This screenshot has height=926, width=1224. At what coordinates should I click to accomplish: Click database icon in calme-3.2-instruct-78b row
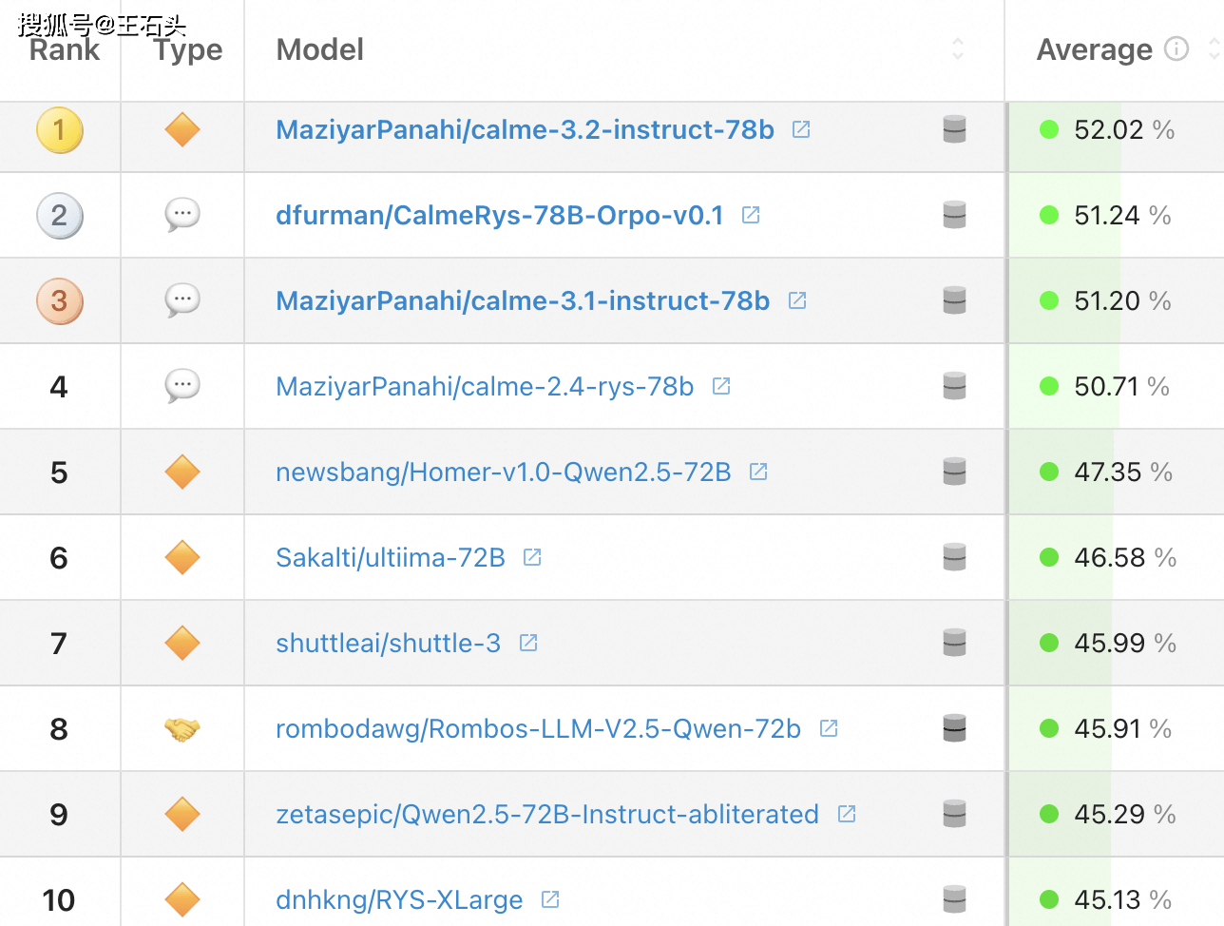[954, 129]
